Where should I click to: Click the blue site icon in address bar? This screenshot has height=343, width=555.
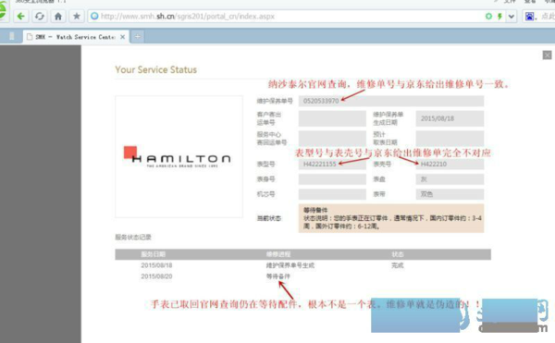(x=94, y=17)
